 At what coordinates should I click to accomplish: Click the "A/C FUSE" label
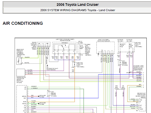click(x=131, y=46)
